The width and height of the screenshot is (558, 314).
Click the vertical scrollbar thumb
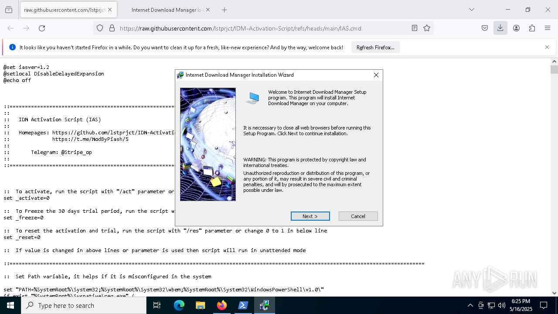(554, 69)
